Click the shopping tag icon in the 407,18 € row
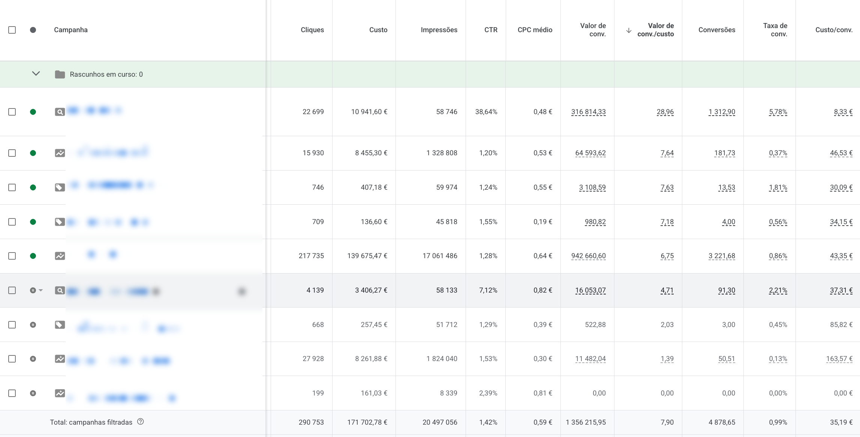 pos(60,187)
